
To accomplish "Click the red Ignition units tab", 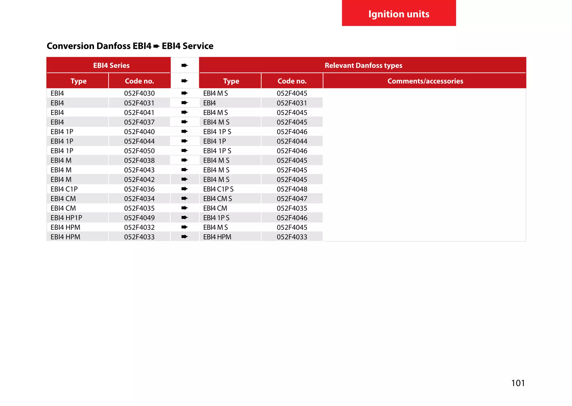I will click(399, 13).
